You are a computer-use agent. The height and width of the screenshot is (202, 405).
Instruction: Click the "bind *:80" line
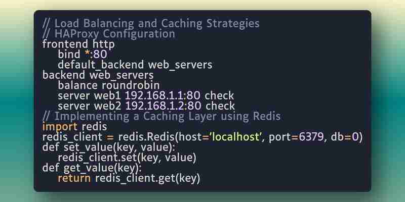pyautogui.click(x=83, y=55)
